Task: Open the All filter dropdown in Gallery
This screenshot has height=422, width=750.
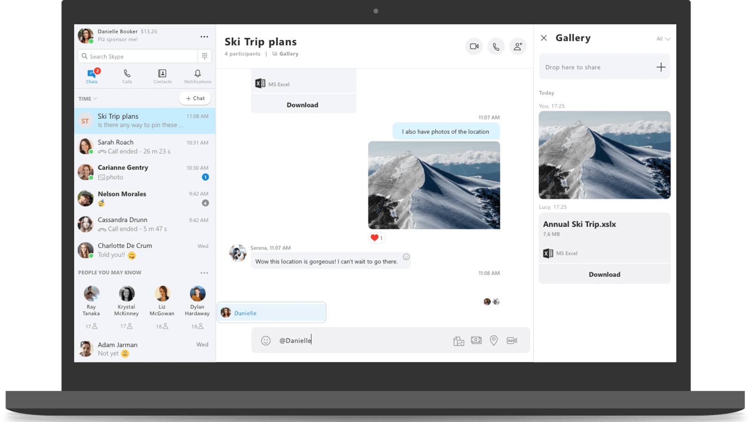Action: 662,39
